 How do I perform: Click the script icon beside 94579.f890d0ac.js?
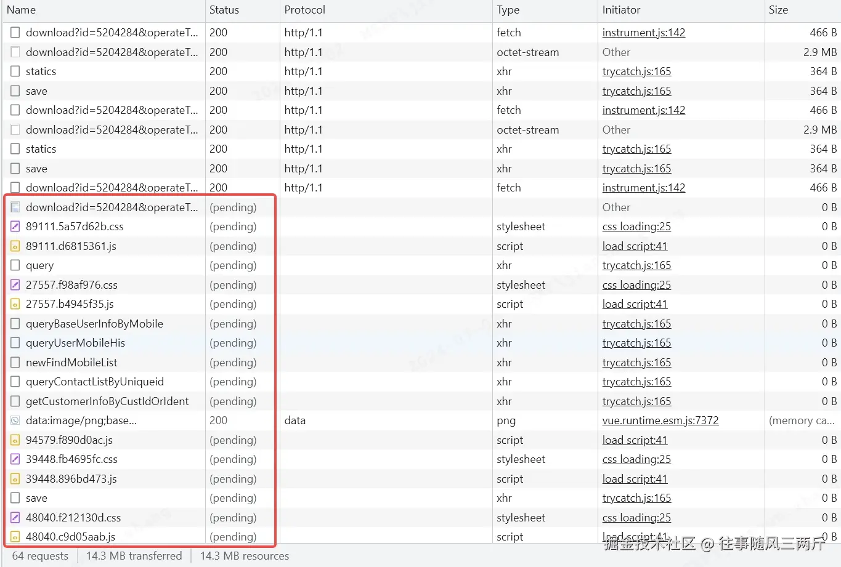[x=15, y=440]
